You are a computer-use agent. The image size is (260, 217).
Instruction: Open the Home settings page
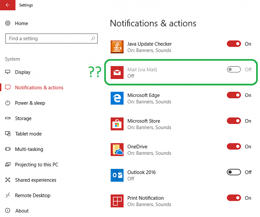(x=21, y=23)
